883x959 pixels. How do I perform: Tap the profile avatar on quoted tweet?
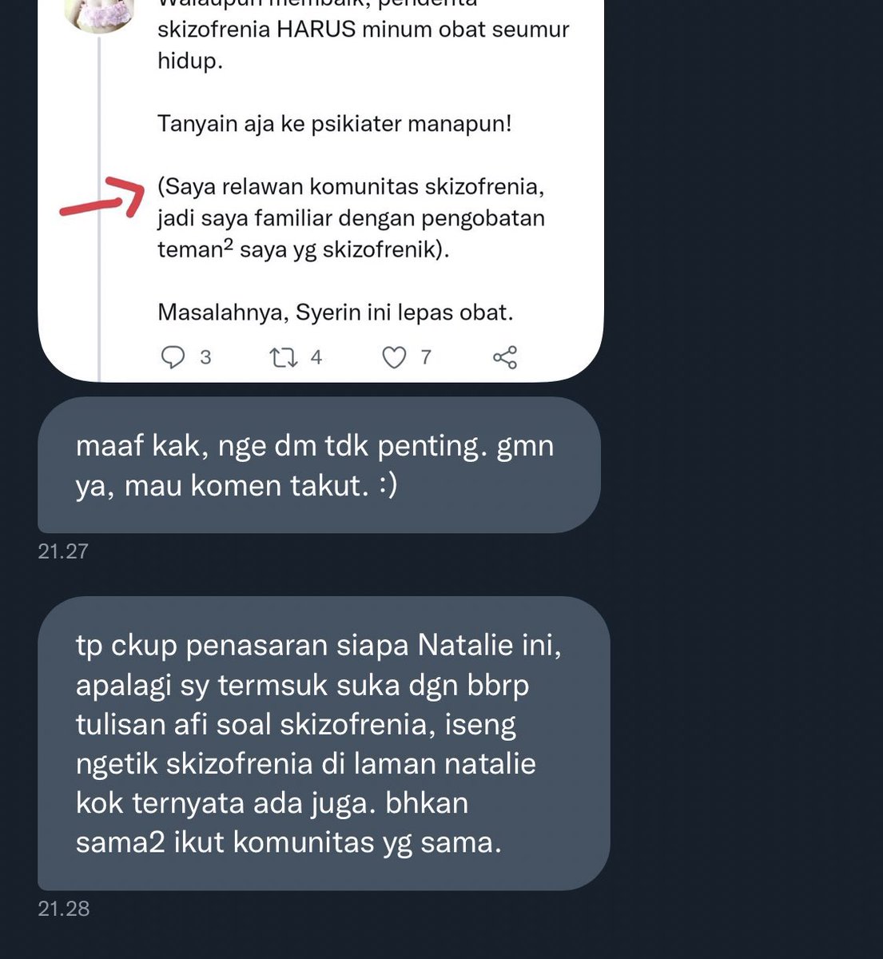tap(99, 15)
